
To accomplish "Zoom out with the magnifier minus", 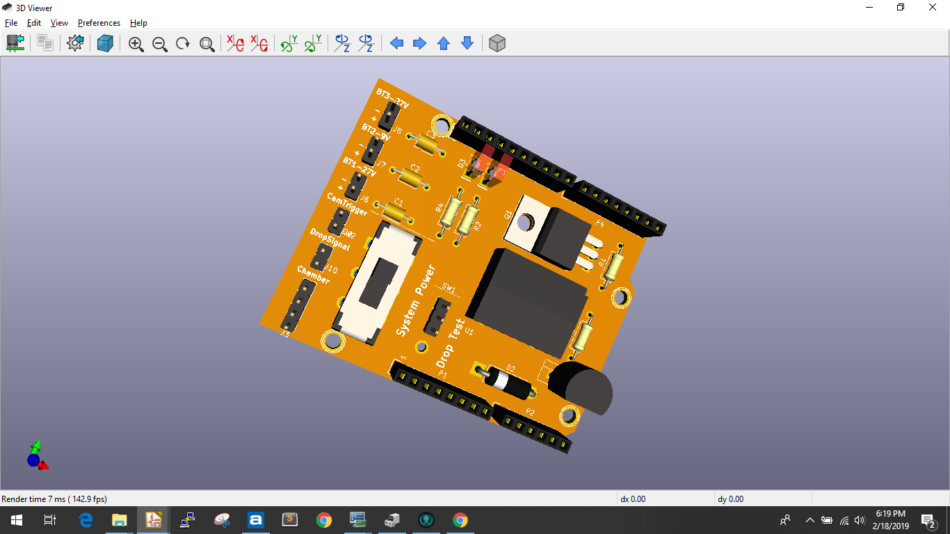I will 160,44.
